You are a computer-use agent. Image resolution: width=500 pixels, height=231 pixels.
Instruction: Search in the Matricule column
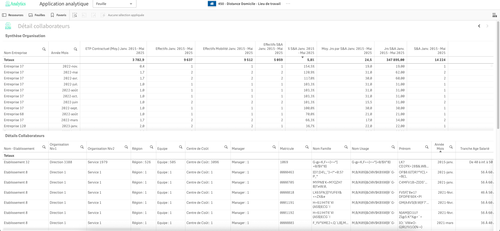(307, 147)
